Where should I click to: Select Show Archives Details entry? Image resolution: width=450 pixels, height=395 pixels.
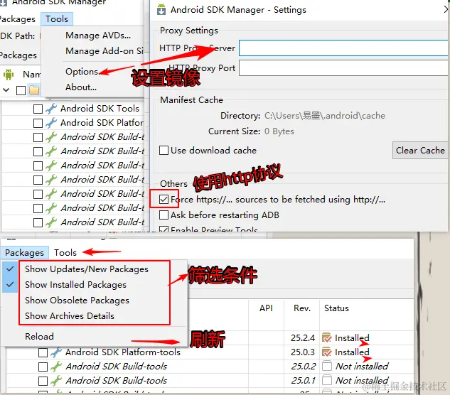(x=70, y=316)
